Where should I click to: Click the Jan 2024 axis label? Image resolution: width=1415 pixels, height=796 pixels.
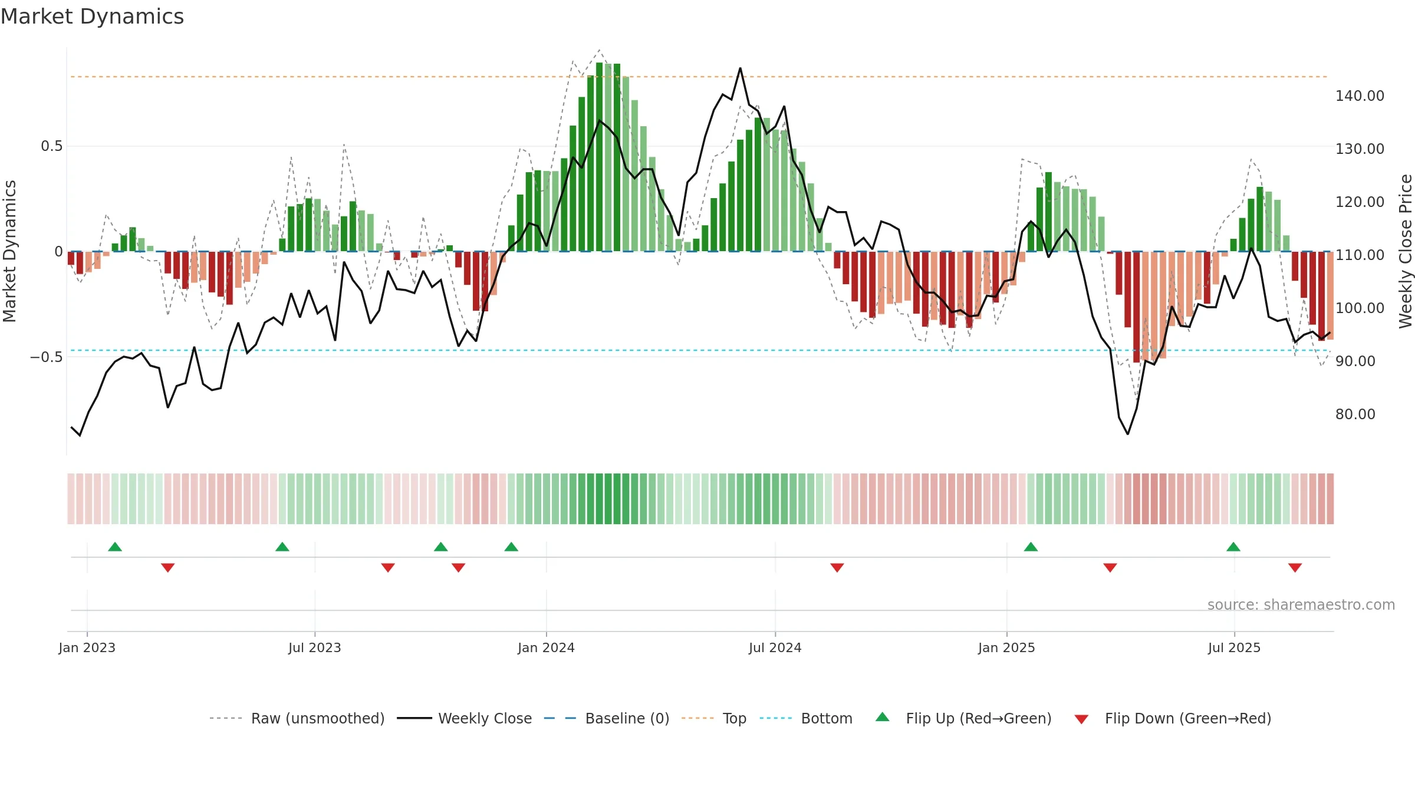547,647
